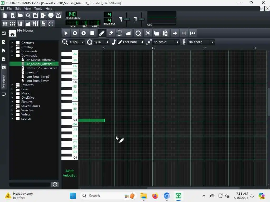Open Firefox from the taskbar
Image resolution: width=270 pixels, height=202 pixels.
[155, 196]
